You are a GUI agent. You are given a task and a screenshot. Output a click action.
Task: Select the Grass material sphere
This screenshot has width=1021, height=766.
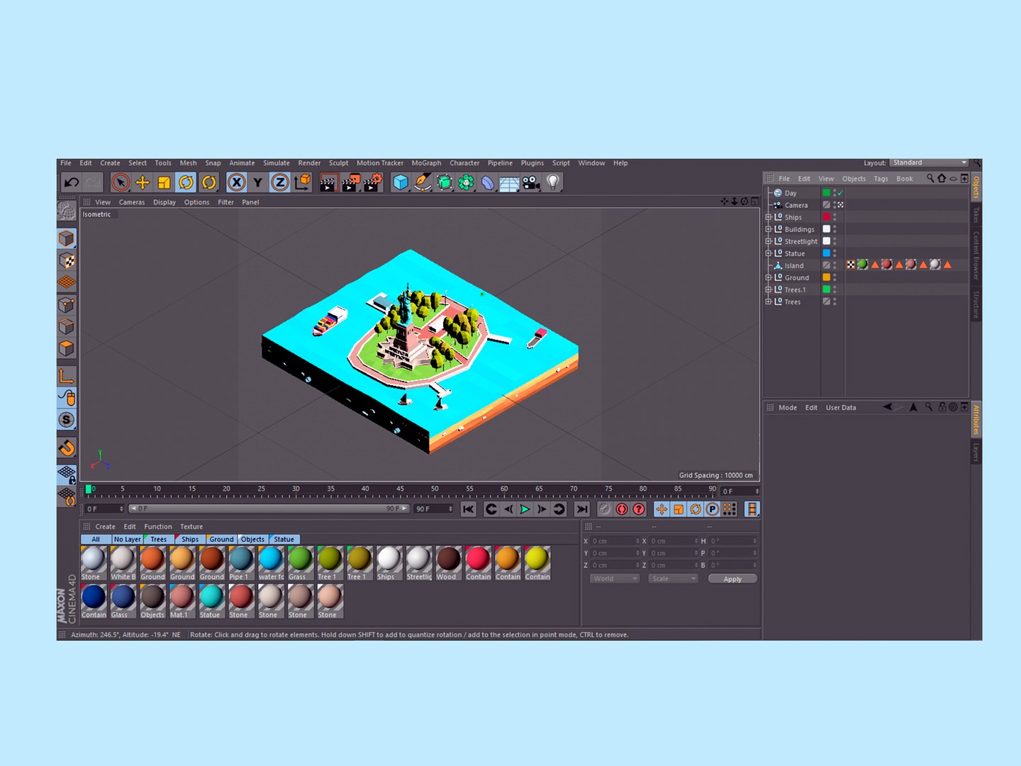300,559
